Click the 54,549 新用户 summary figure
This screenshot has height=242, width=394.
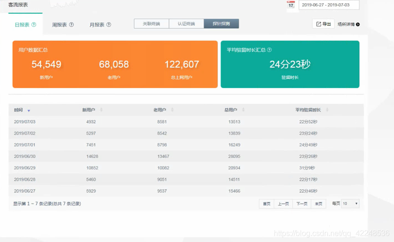pos(46,64)
